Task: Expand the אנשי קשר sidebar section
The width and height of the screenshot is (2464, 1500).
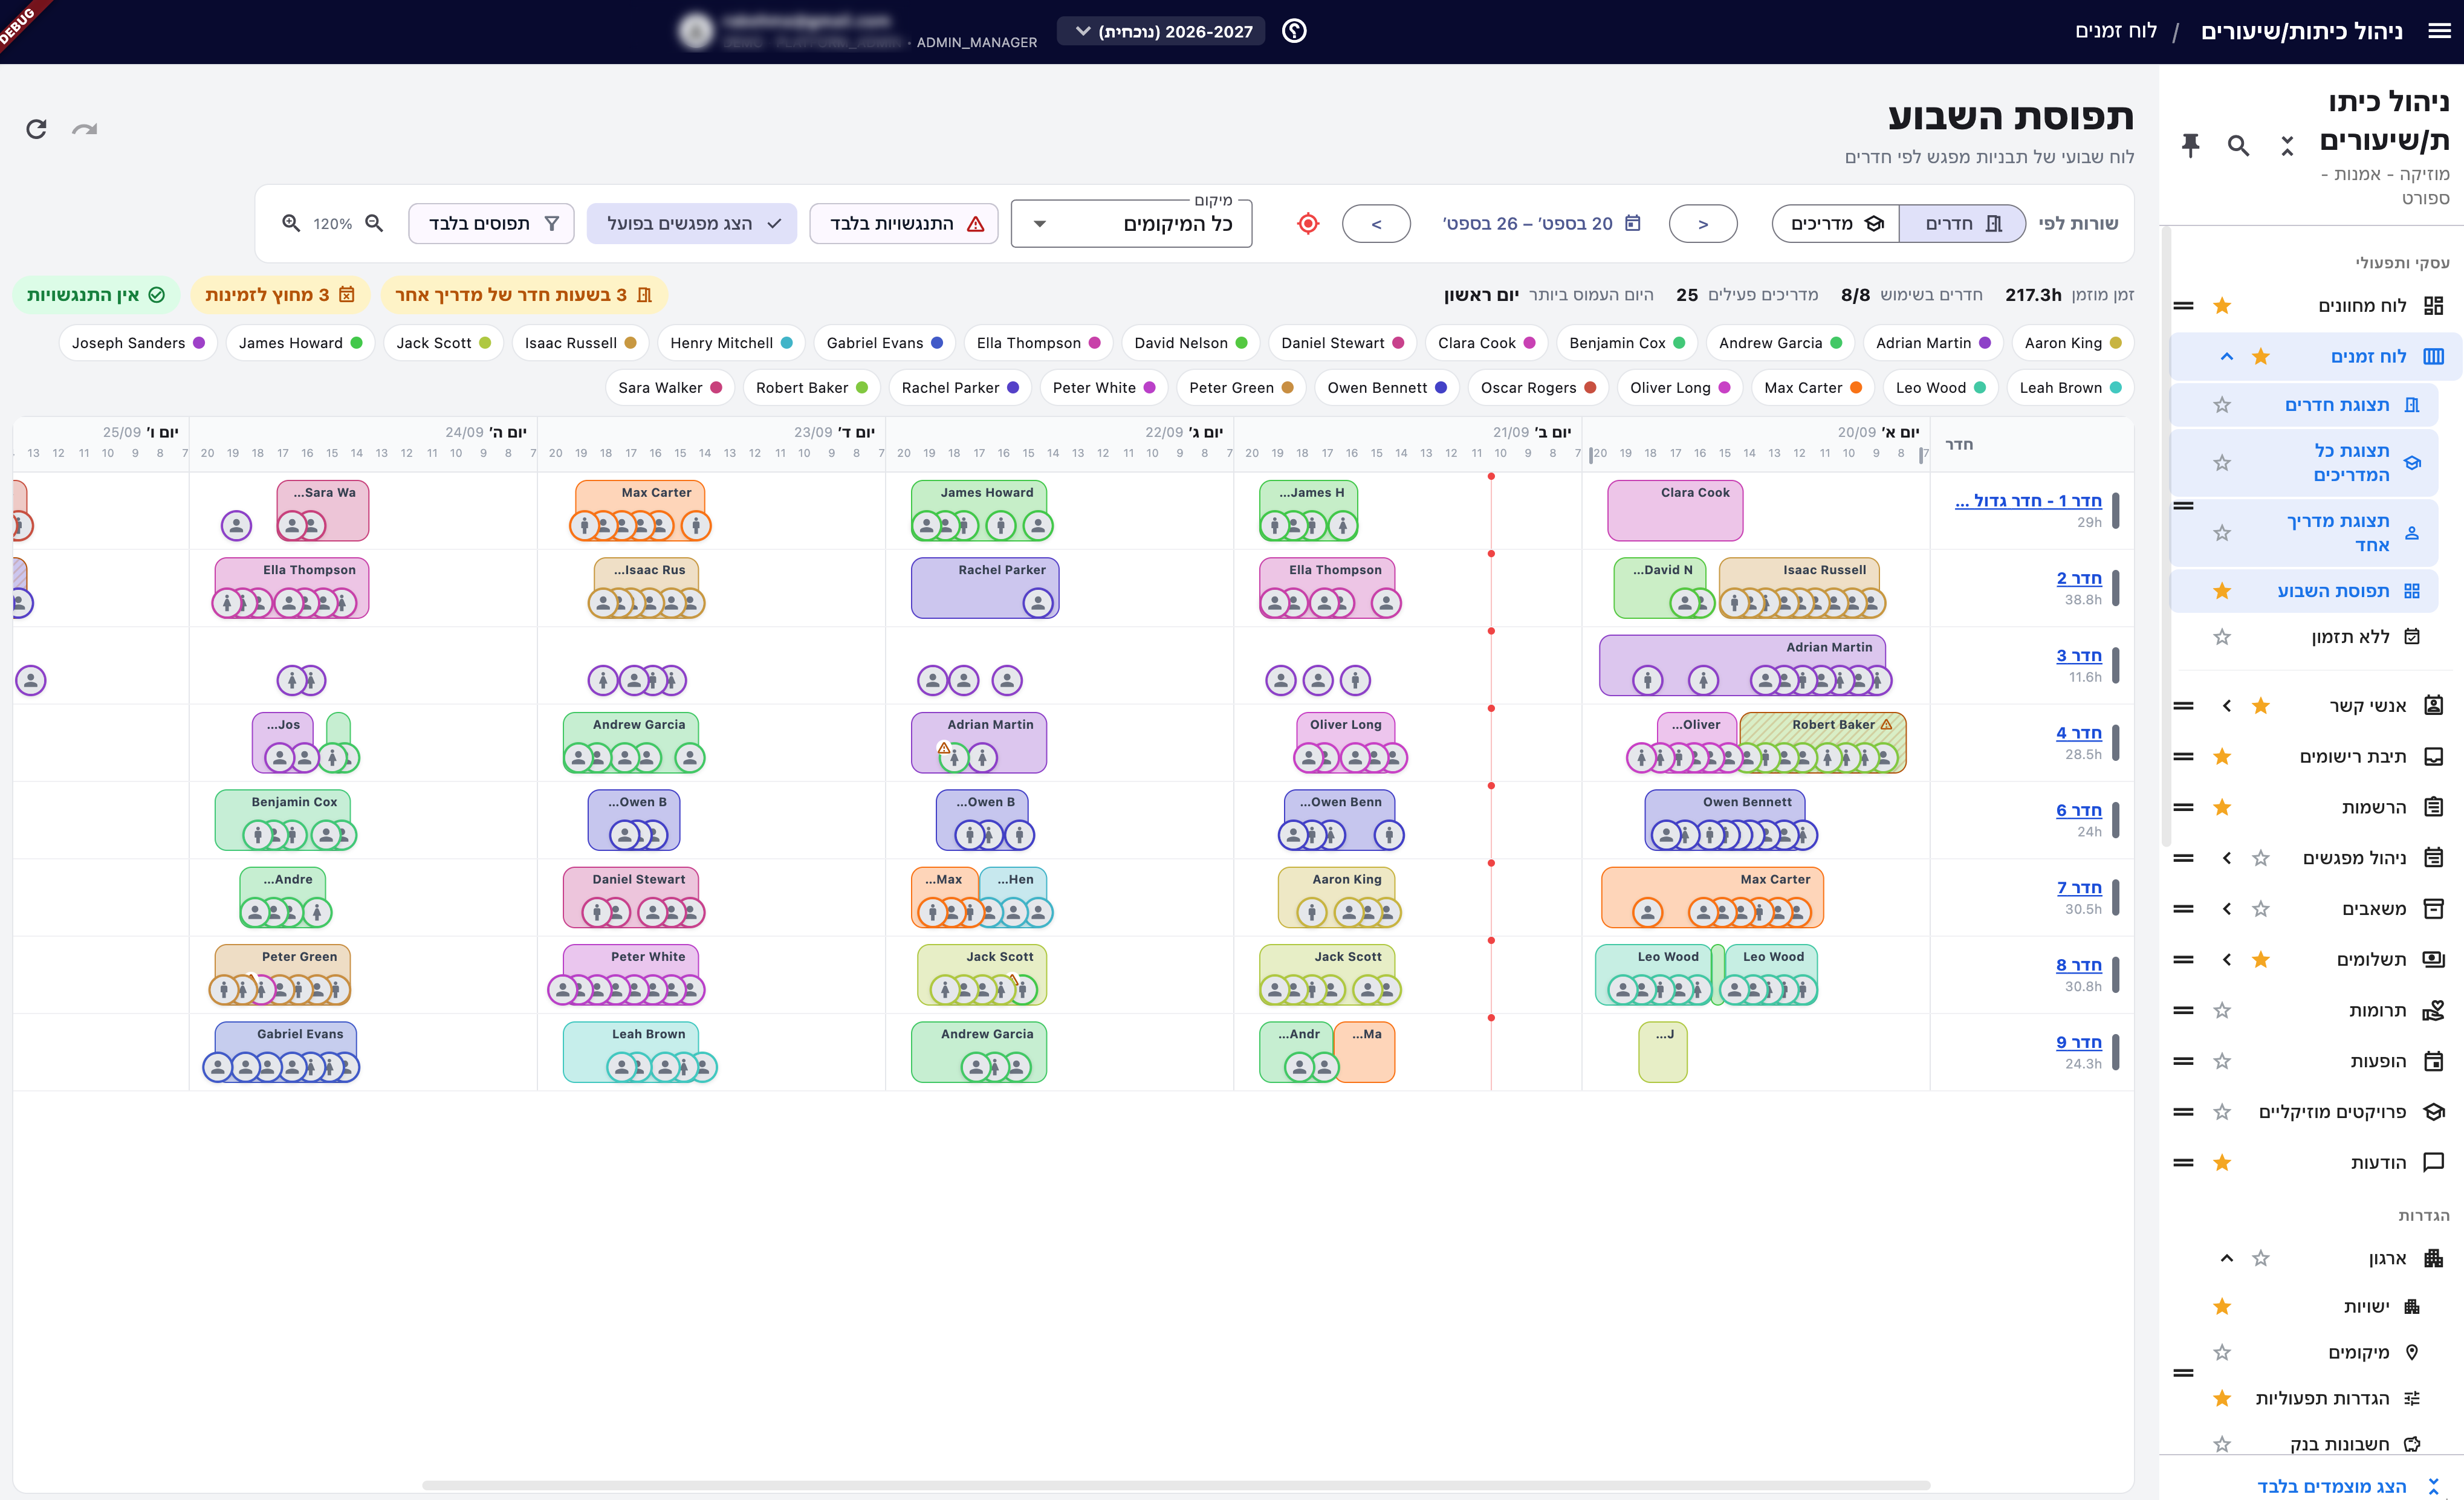Action: 2227,706
